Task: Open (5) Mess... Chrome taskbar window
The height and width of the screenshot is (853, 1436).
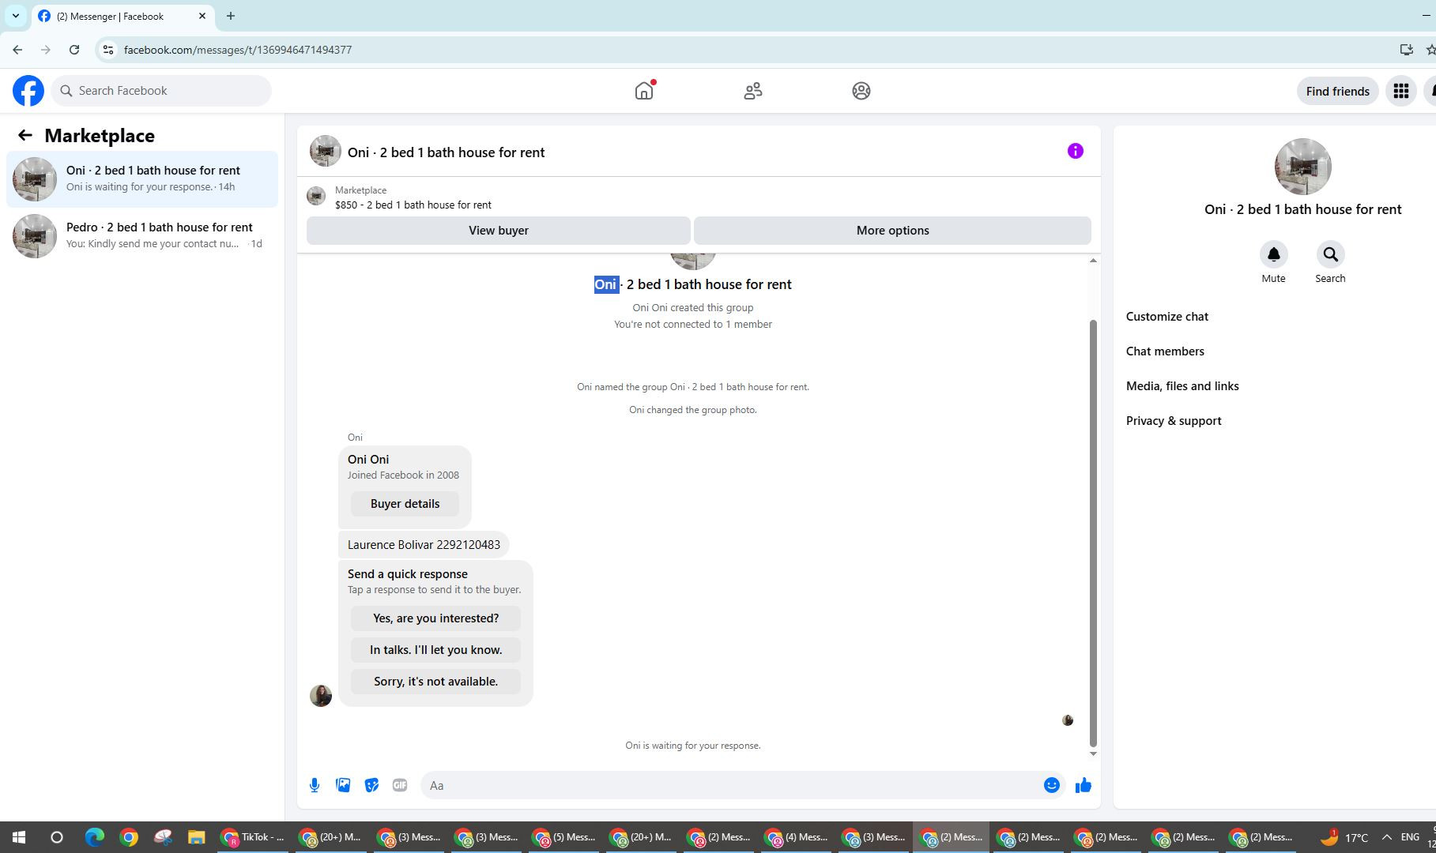Action: (564, 837)
